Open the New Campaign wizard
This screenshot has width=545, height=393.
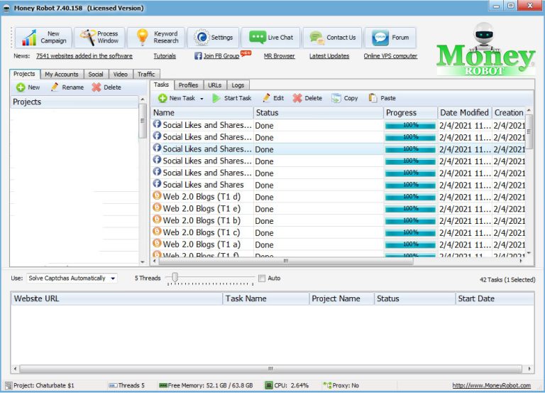[x=40, y=38]
